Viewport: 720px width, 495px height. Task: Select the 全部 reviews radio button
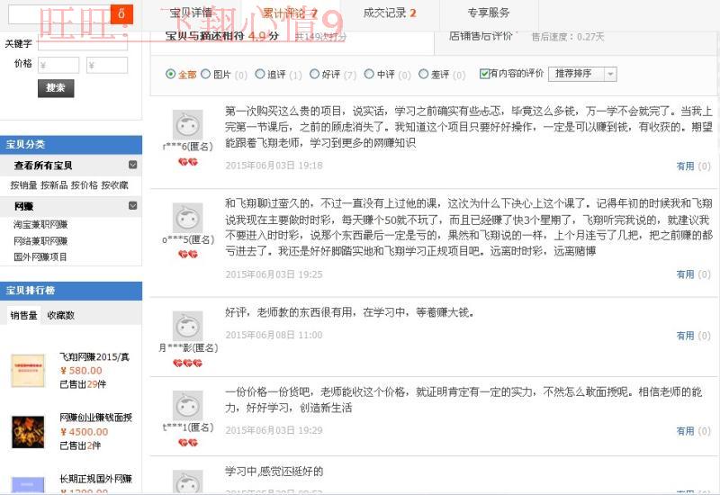[171, 74]
